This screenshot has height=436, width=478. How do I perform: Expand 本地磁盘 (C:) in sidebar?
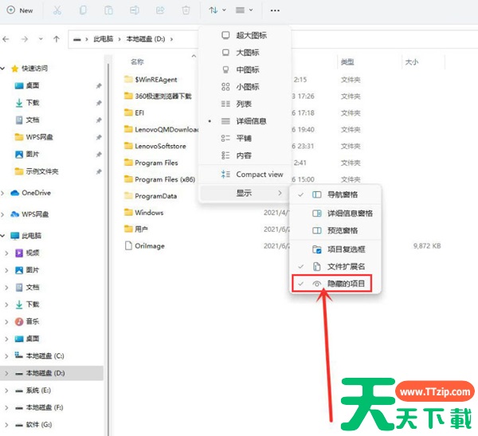[x=7, y=355]
